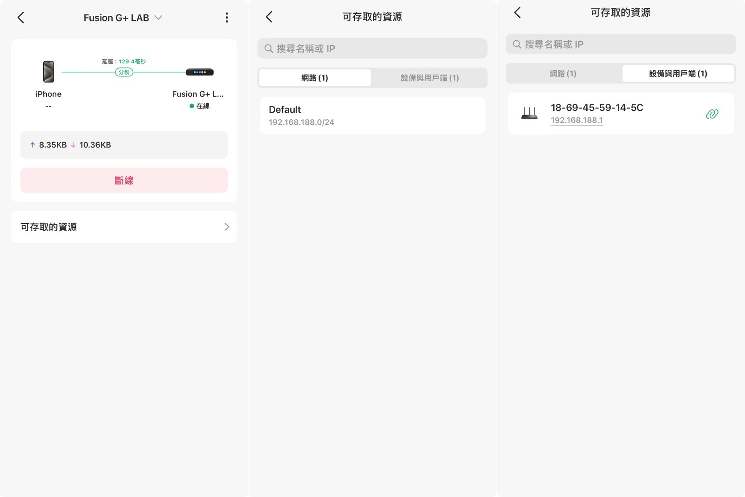Click the router icon for 18-69-45-59-14-5C

[529, 113]
